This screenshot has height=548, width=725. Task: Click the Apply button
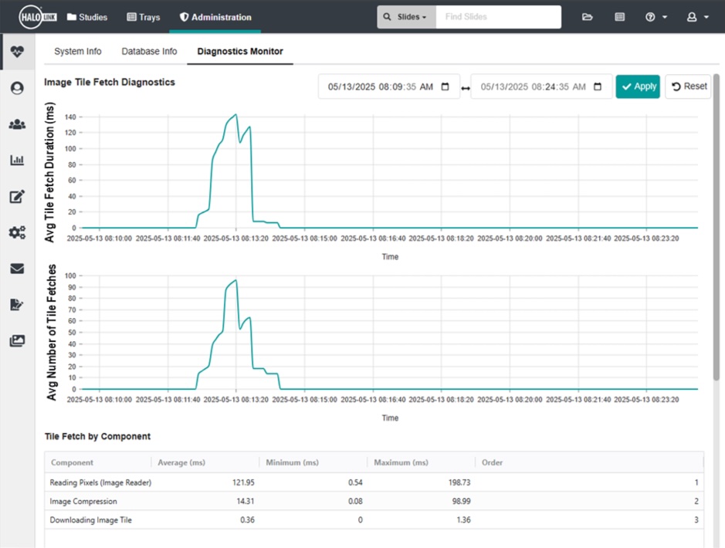[x=638, y=86]
